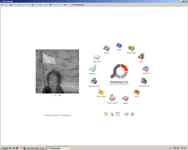The height and width of the screenshot is (150, 188).
Task: Click the PhotoScape logo in the center
Action: click(x=119, y=71)
